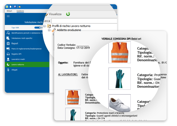Click the open folder icon in title bar

(x=20, y=7)
